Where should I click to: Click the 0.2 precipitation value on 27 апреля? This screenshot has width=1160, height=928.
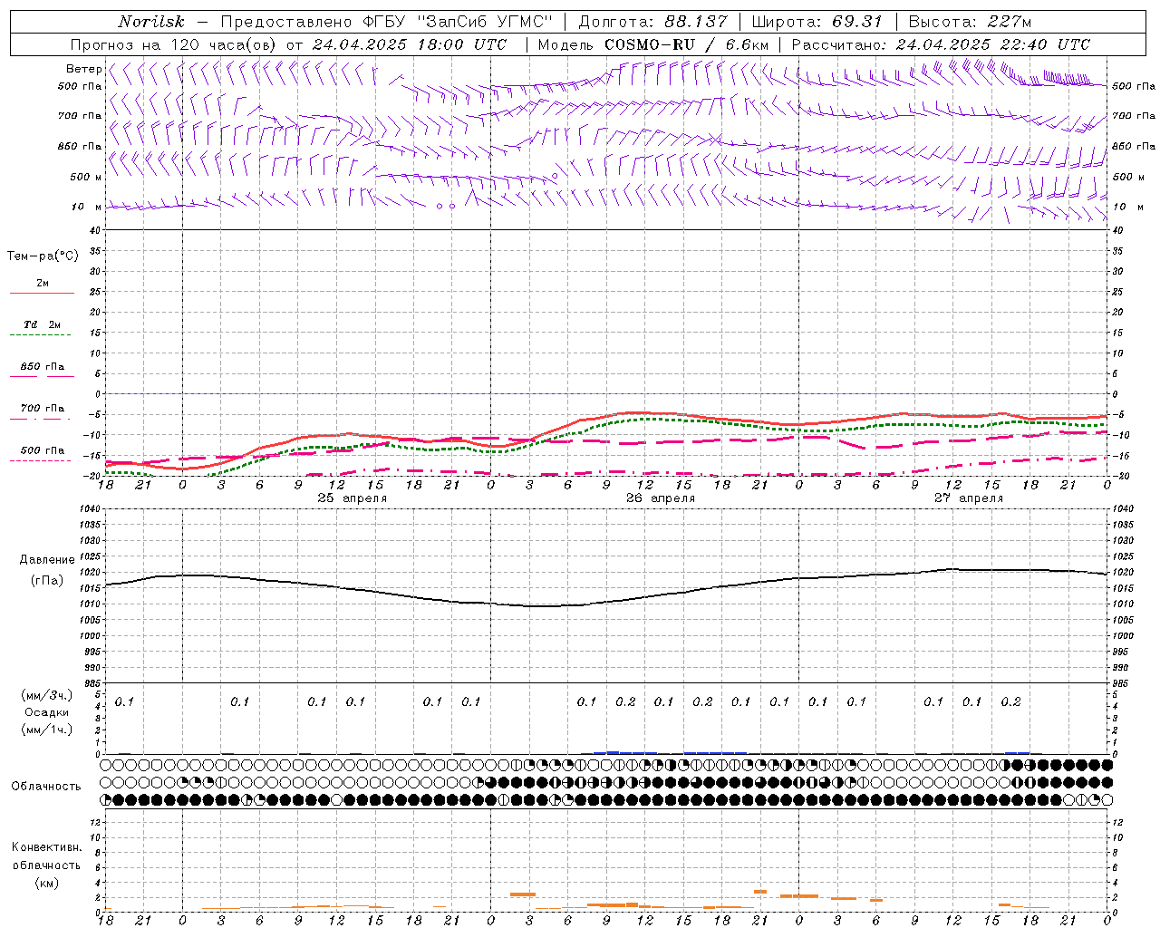(x=1010, y=701)
